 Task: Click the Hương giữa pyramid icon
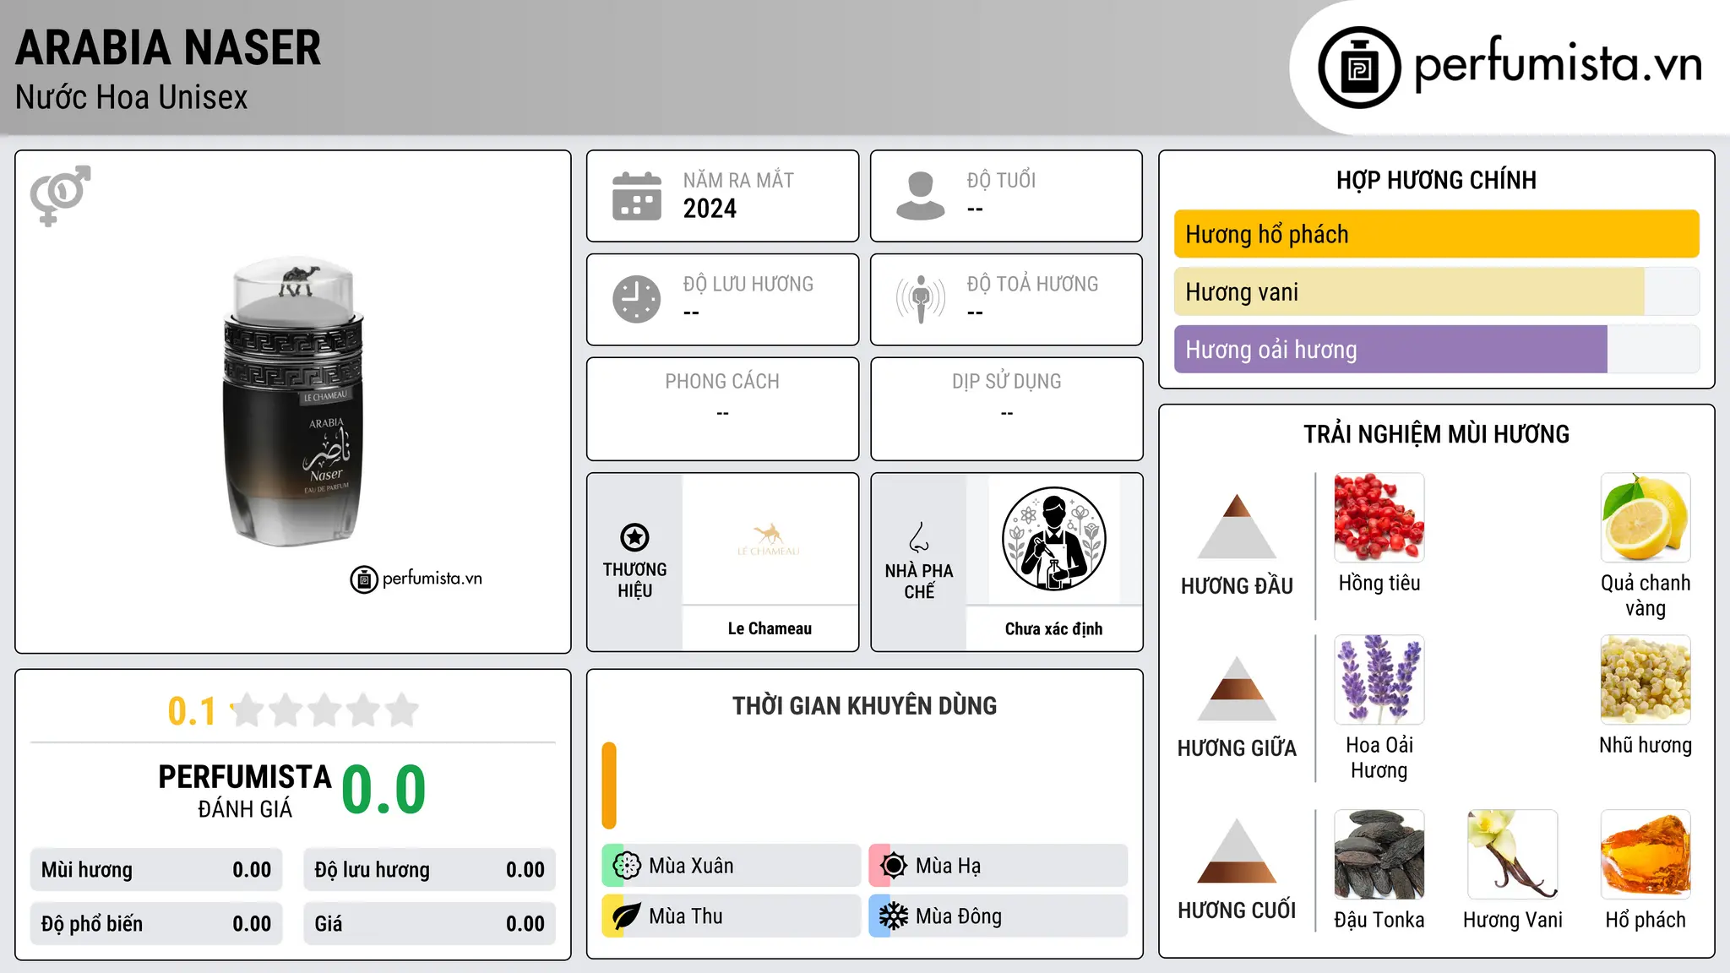pos(1237,688)
